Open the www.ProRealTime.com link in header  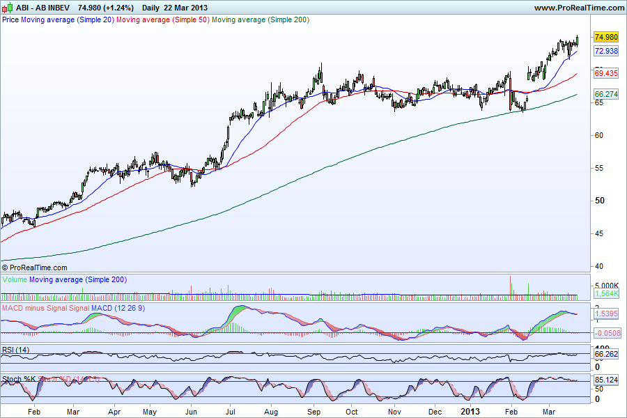pos(579,8)
